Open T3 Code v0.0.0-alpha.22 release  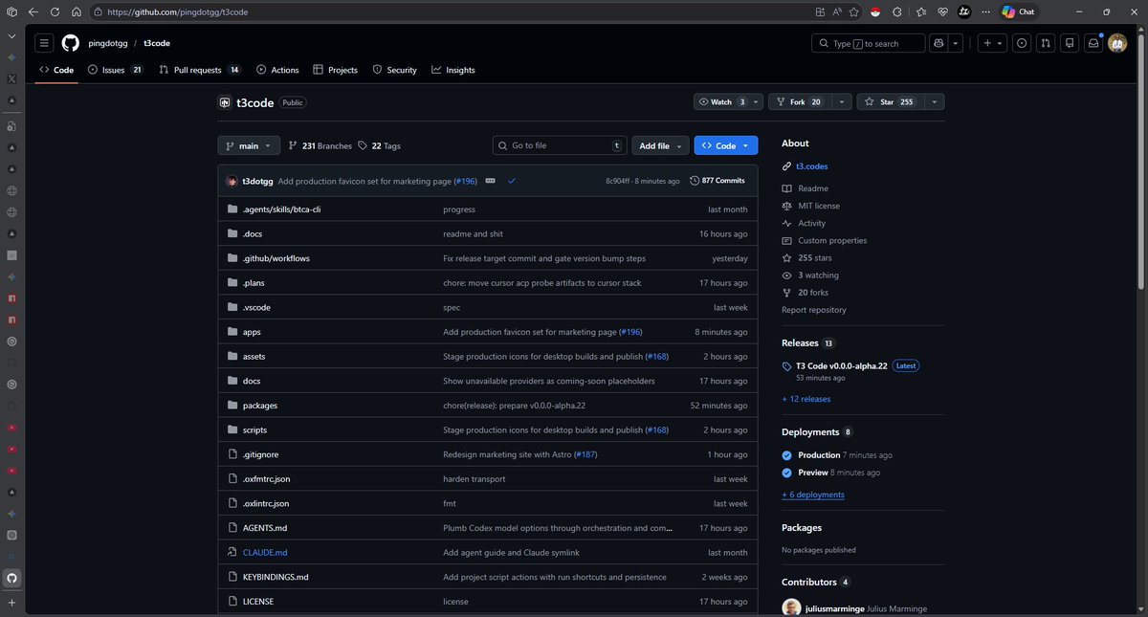(843, 365)
